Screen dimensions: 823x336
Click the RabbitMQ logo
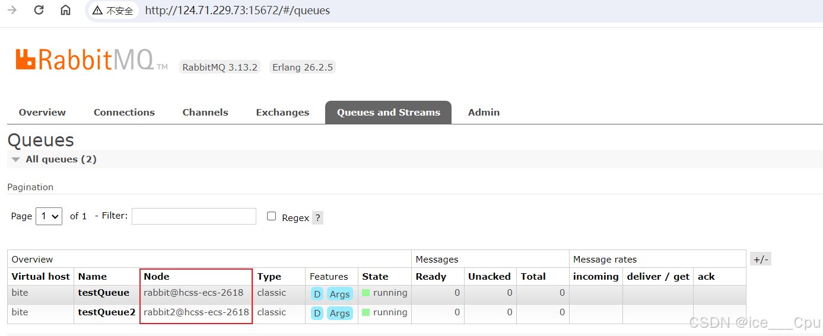coord(92,59)
